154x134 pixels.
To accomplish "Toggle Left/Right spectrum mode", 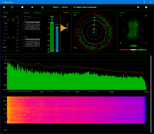I will point(51,91).
